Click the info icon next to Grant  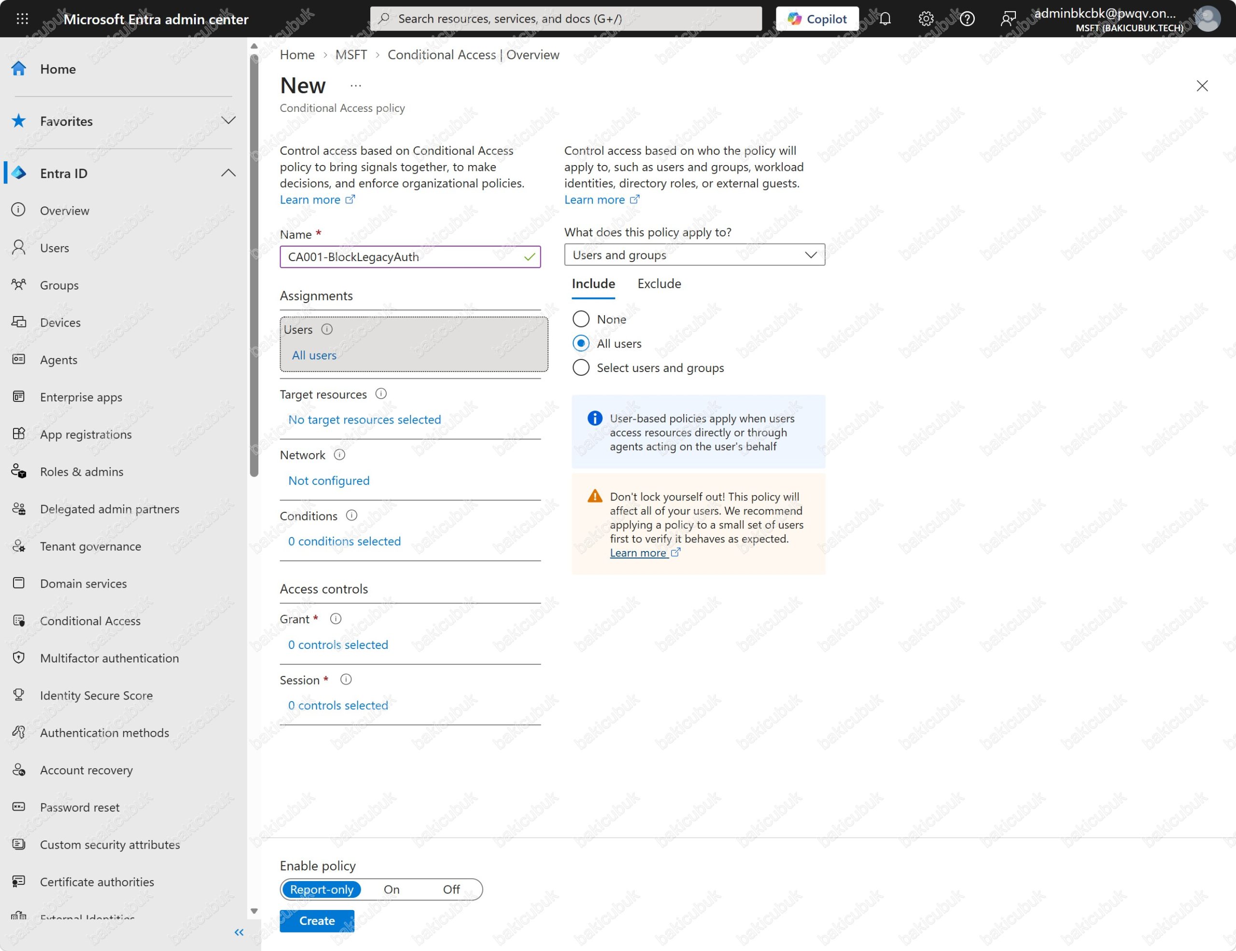(336, 619)
